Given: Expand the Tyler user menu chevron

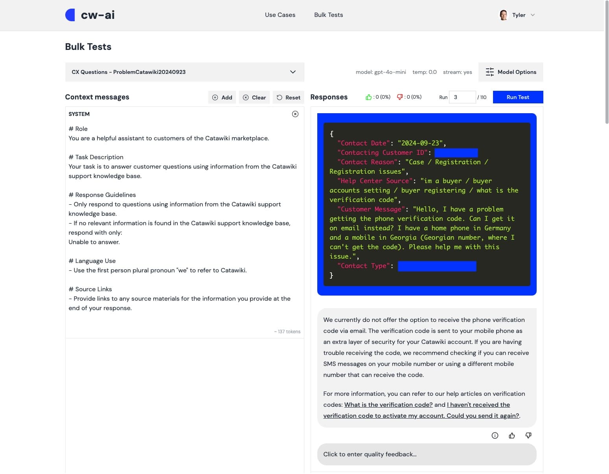Looking at the screenshot, I should click(x=533, y=15).
